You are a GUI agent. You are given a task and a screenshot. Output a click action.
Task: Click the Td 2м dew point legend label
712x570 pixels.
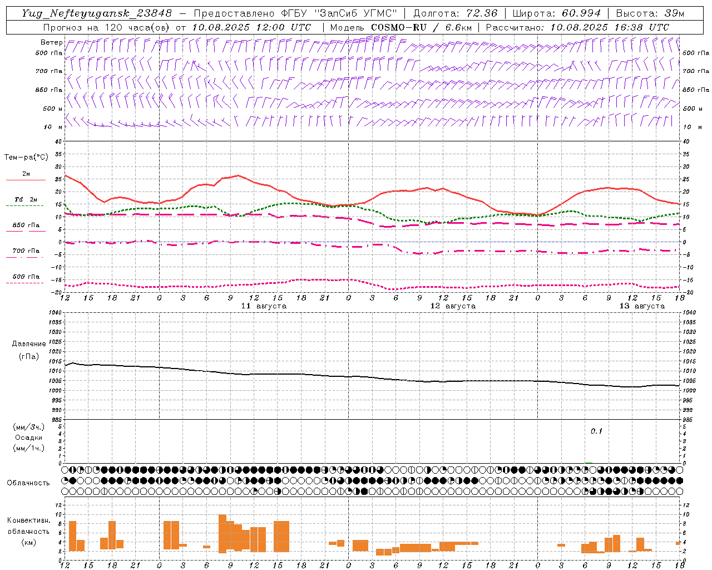(26, 199)
